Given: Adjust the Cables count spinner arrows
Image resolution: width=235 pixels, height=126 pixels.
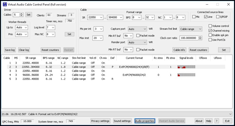Looking at the screenshot, I should [x=21, y=15].
